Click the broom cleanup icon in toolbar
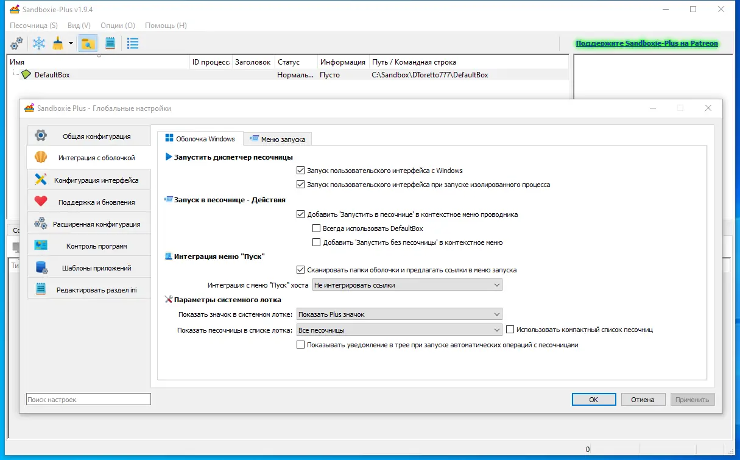 [x=58, y=43]
